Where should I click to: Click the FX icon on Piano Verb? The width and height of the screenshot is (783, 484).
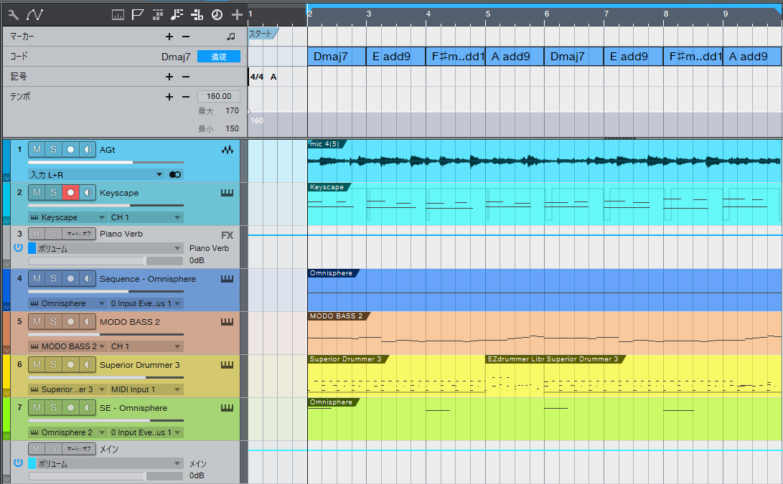pos(228,235)
